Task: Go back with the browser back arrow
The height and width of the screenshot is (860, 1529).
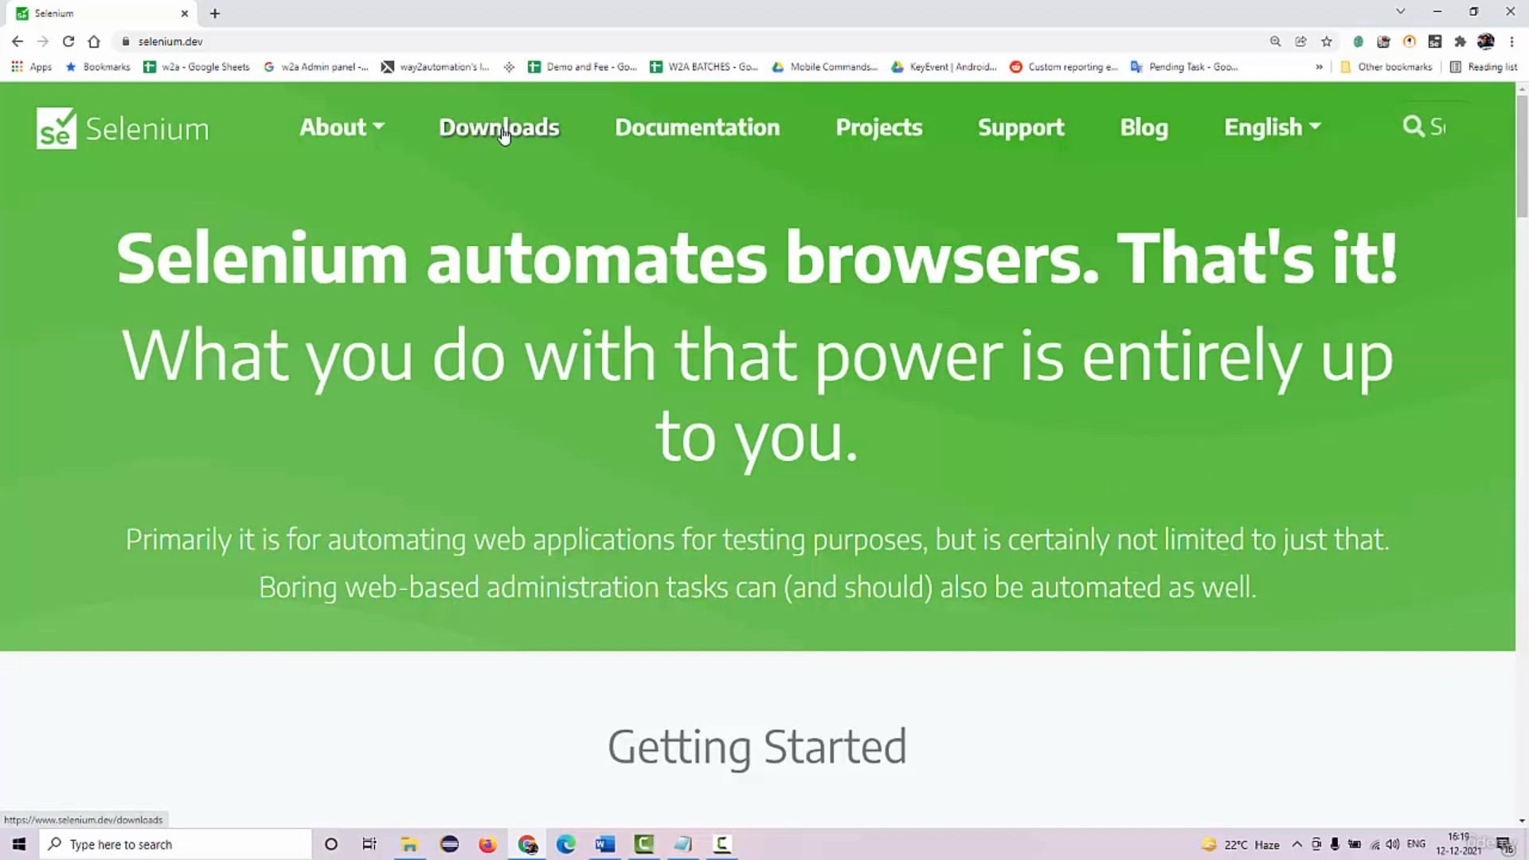Action: tap(18, 41)
